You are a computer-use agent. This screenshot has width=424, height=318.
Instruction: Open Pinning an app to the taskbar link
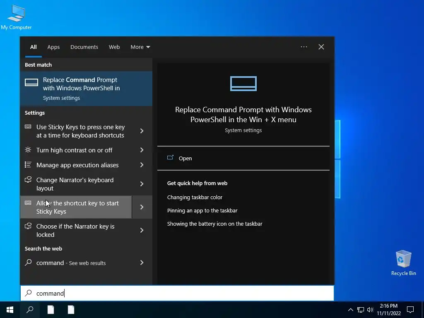coord(202,210)
